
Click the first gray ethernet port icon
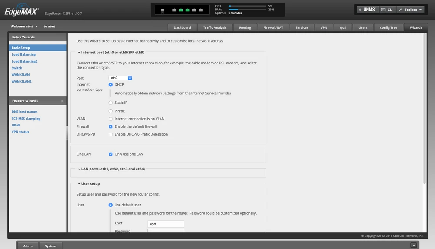(x=174, y=10)
